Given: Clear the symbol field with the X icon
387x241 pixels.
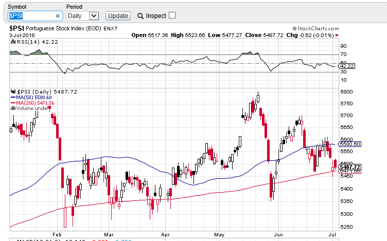Looking at the screenshot, I should [x=58, y=16].
